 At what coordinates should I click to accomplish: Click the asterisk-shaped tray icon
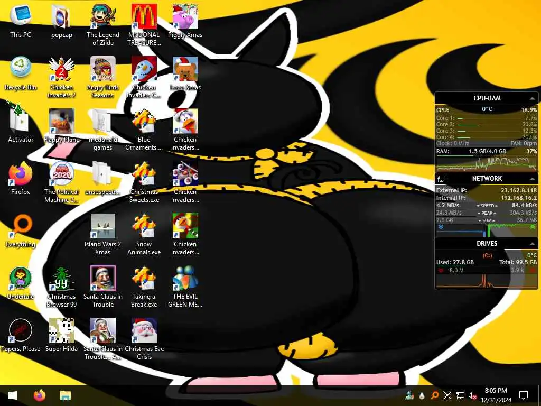447,395
